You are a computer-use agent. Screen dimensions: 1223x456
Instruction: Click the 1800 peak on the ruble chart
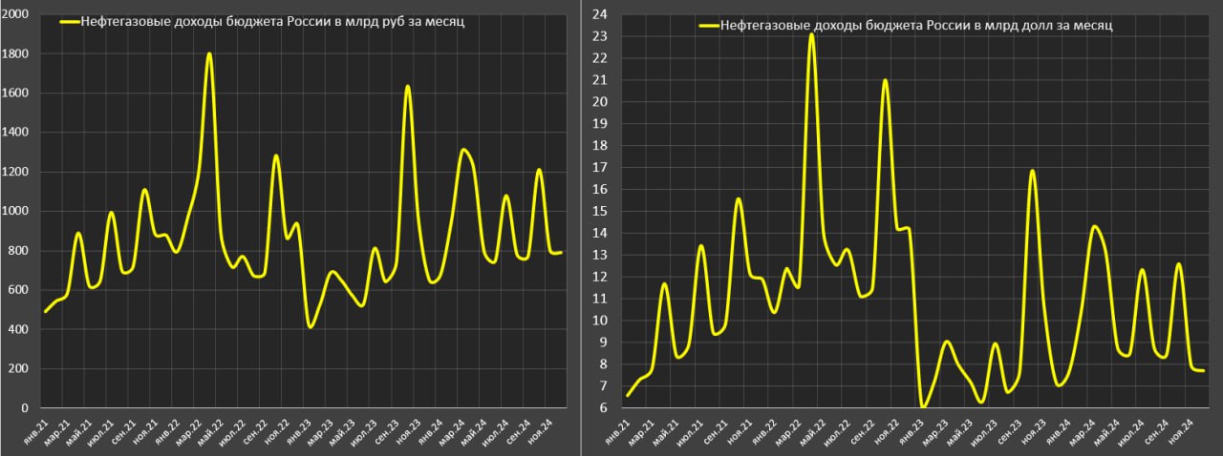[x=208, y=54]
